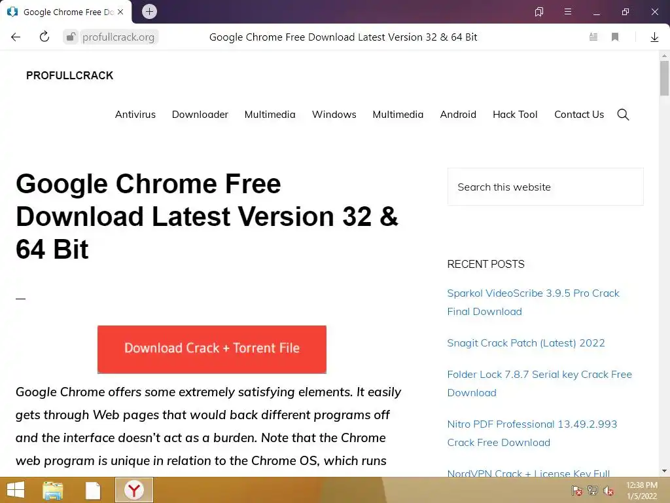Open the Hack Tool menu item

(x=515, y=115)
